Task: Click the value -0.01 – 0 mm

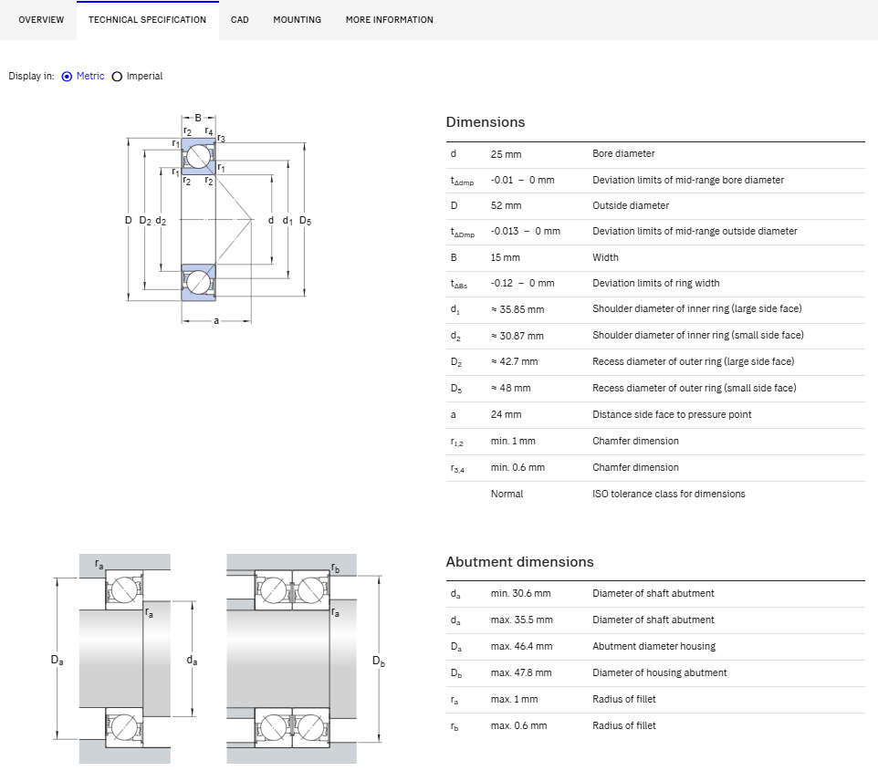Action: coord(522,180)
